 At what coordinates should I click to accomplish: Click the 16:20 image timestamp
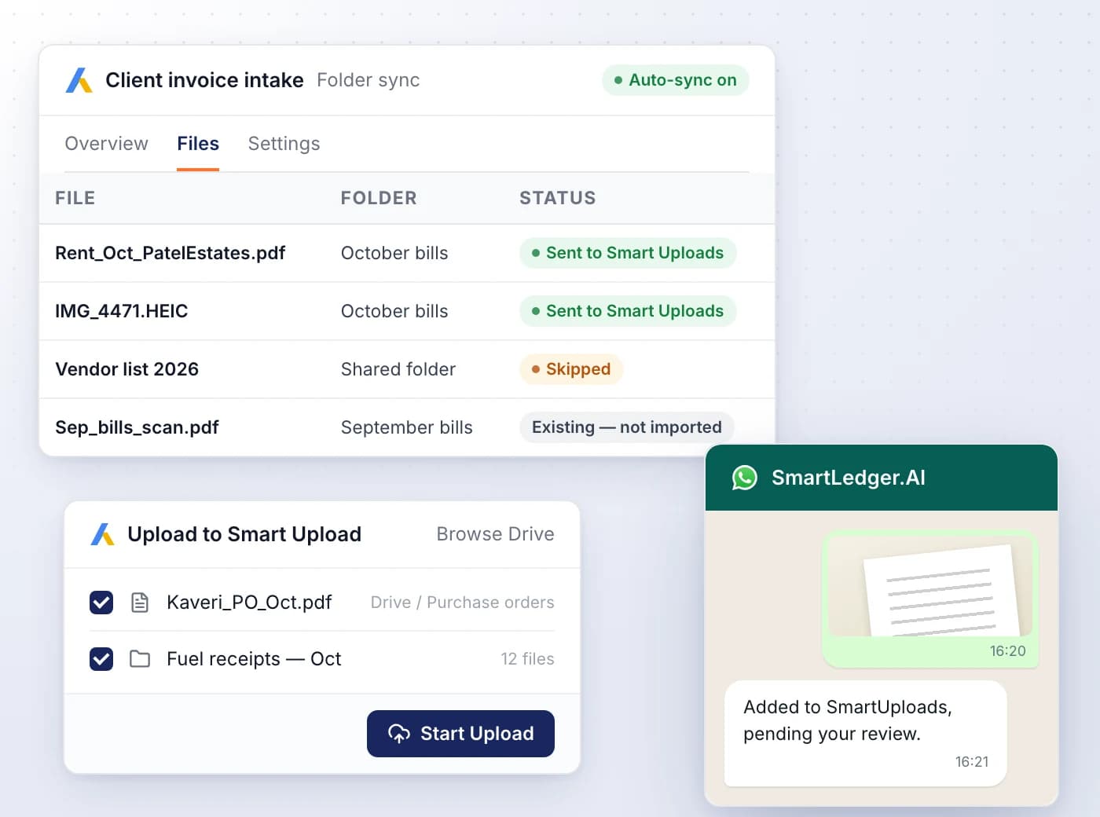pos(1007,650)
